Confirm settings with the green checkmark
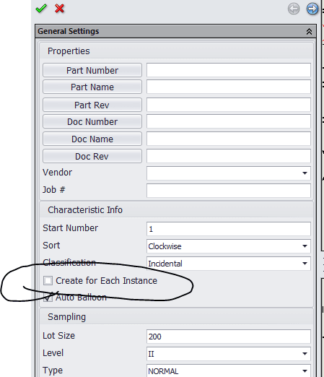Image resolution: width=324 pixels, height=377 pixels. click(41, 9)
